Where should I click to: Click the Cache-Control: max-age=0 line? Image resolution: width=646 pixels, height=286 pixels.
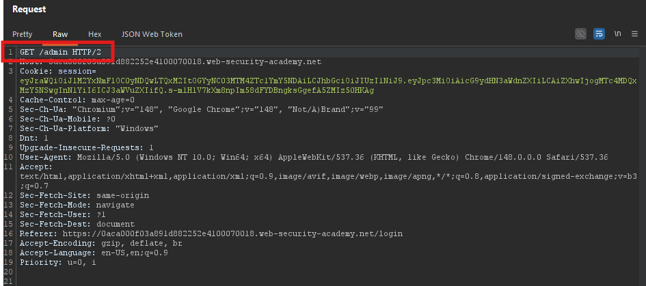pyautogui.click(x=77, y=100)
